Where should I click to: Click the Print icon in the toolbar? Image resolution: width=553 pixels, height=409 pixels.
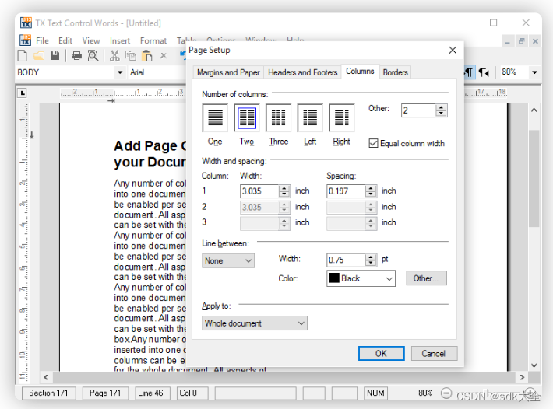[x=76, y=55]
